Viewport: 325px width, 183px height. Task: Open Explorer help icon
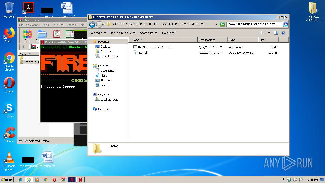(283, 33)
